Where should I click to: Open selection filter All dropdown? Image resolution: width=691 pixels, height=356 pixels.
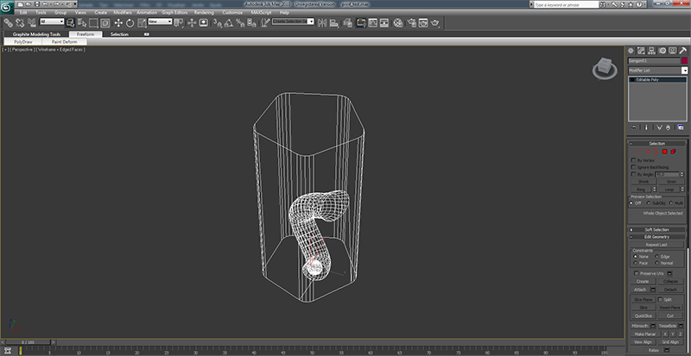point(52,22)
